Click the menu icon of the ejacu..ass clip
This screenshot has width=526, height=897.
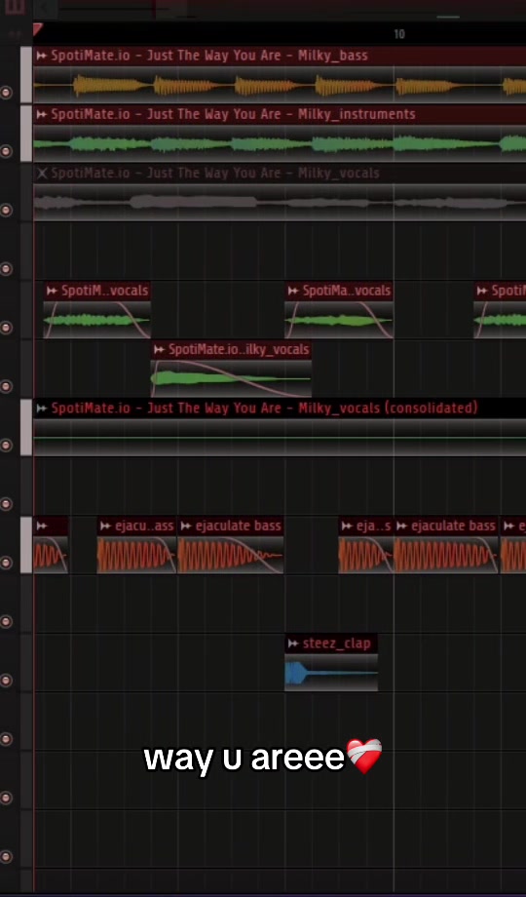click(105, 526)
